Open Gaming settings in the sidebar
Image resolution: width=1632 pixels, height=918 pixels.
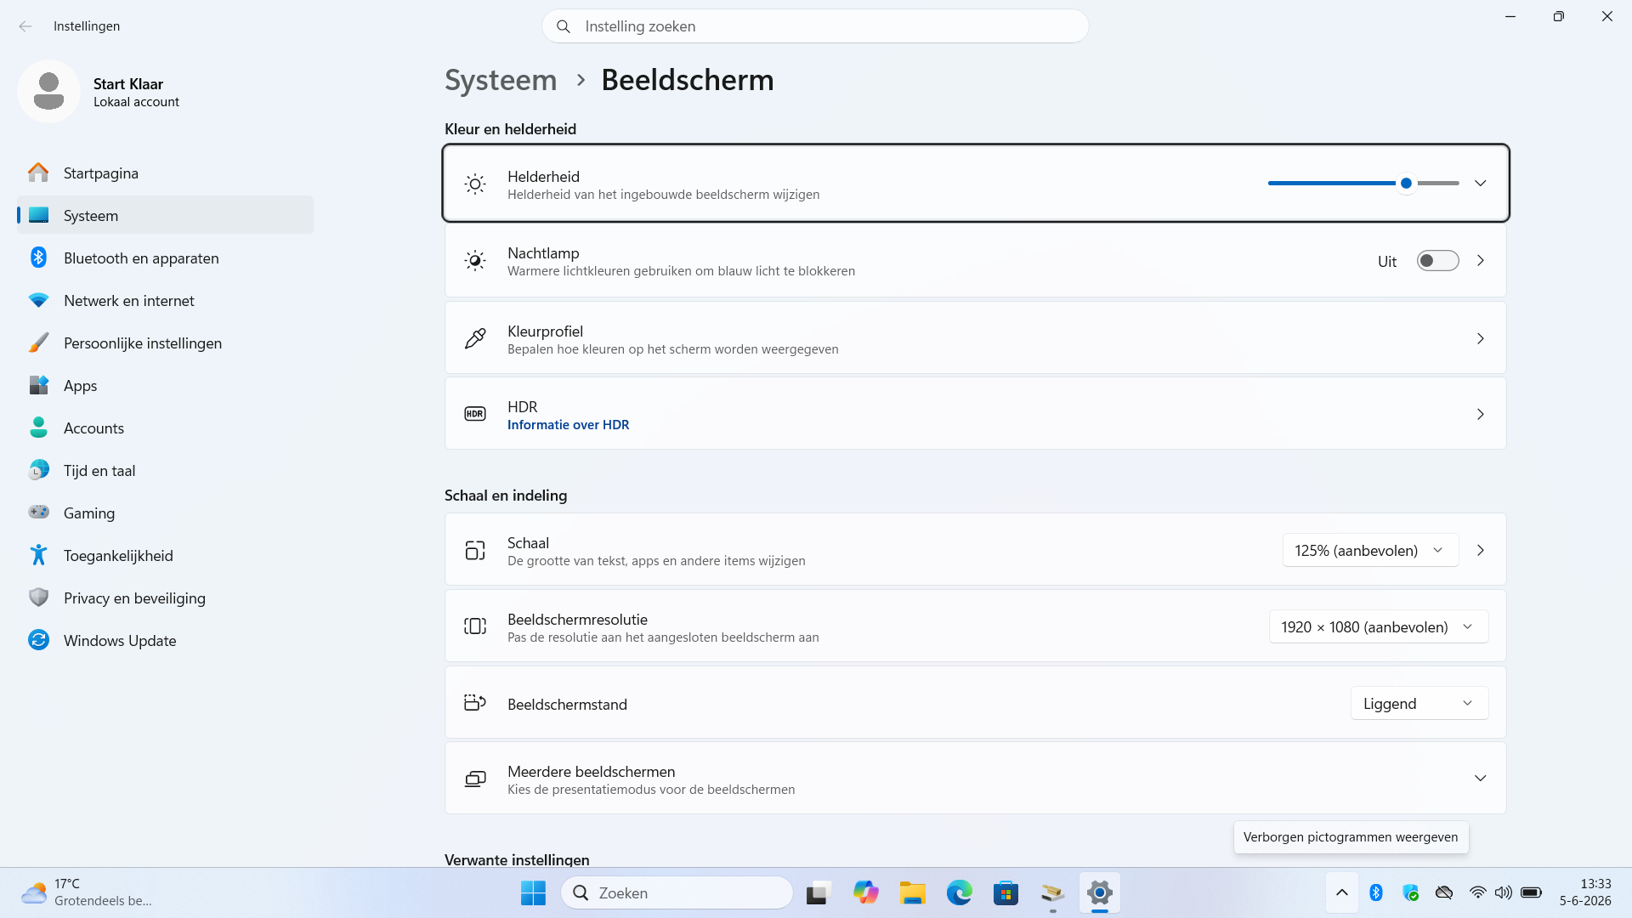(165, 513)
